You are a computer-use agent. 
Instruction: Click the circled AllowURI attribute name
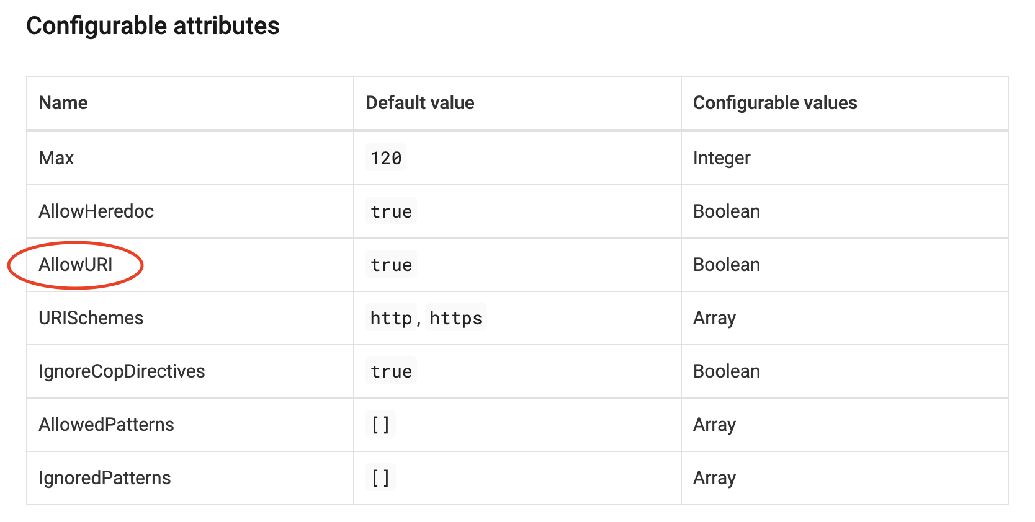[76, 265]
